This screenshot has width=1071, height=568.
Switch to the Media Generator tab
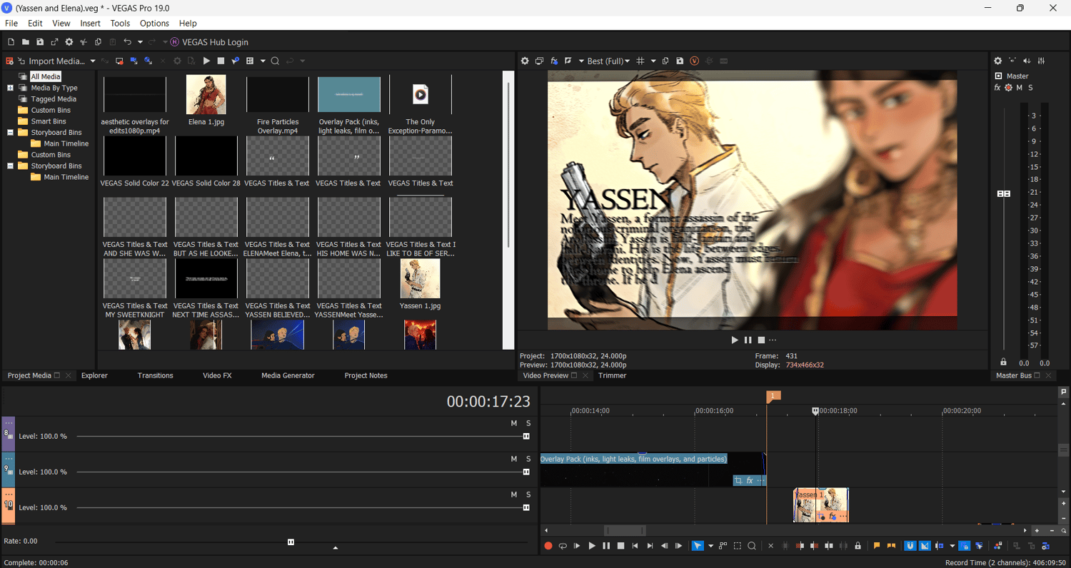point(288,375)
